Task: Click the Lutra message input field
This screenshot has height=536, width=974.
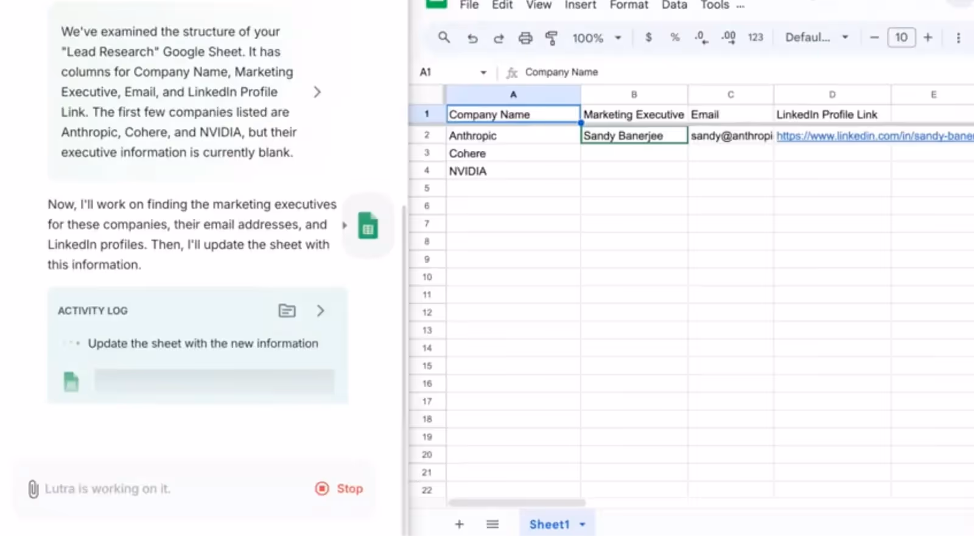Action: [170, 489]
